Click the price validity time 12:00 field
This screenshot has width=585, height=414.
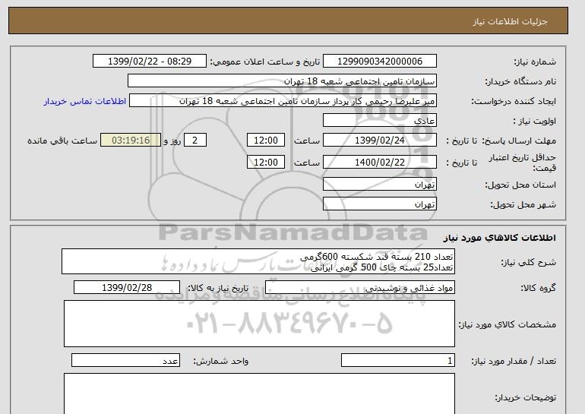pos(266,163)
